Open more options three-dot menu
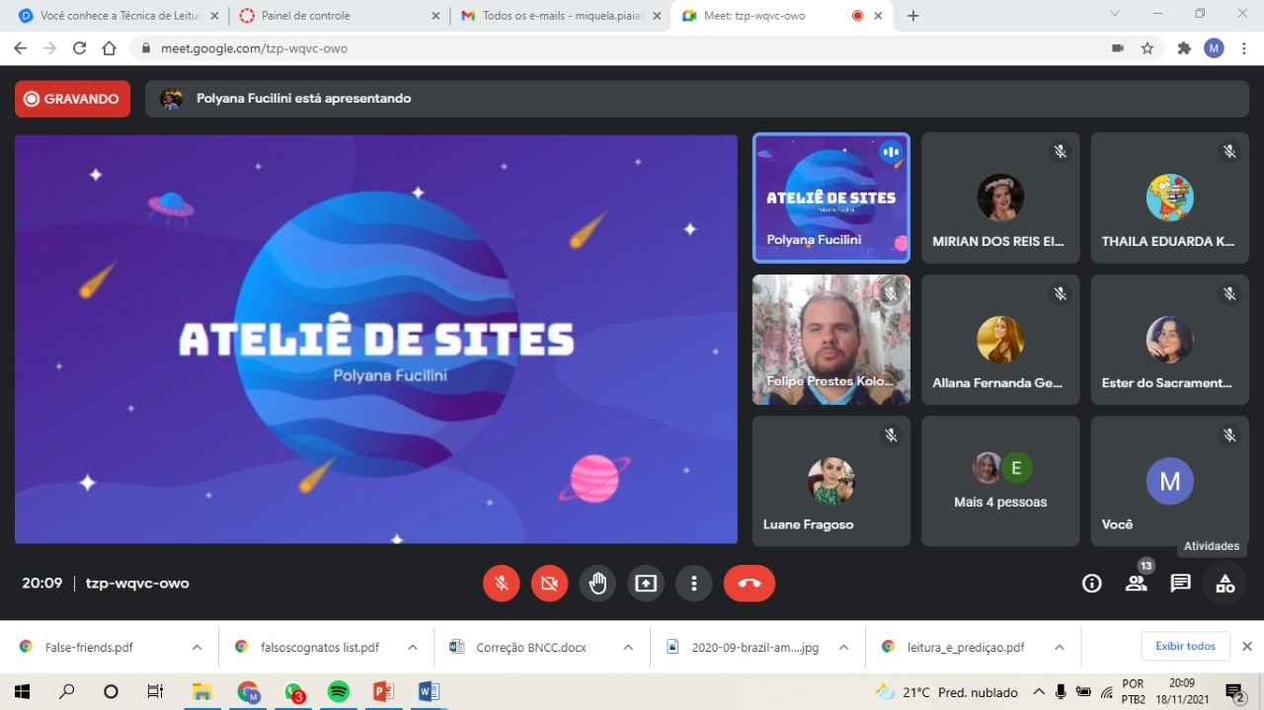 pos(694,584)
